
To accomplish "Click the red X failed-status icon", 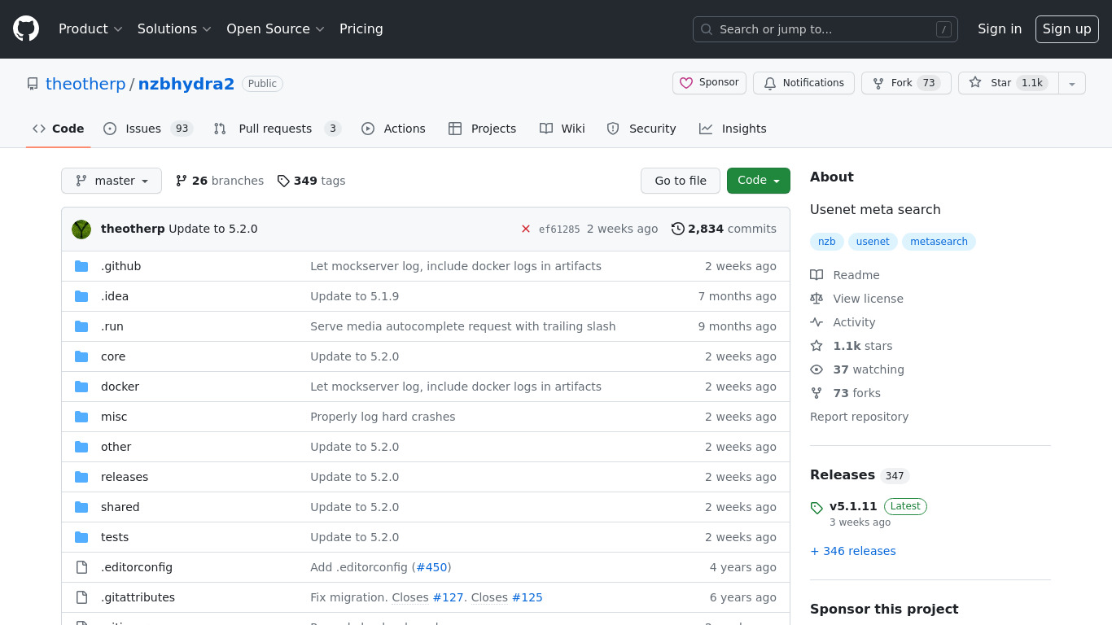I will click(x=526, y=229).
